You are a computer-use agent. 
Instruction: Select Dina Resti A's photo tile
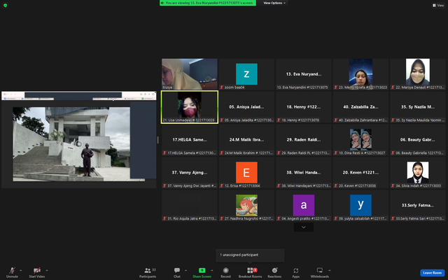click(x=360, y=140)
